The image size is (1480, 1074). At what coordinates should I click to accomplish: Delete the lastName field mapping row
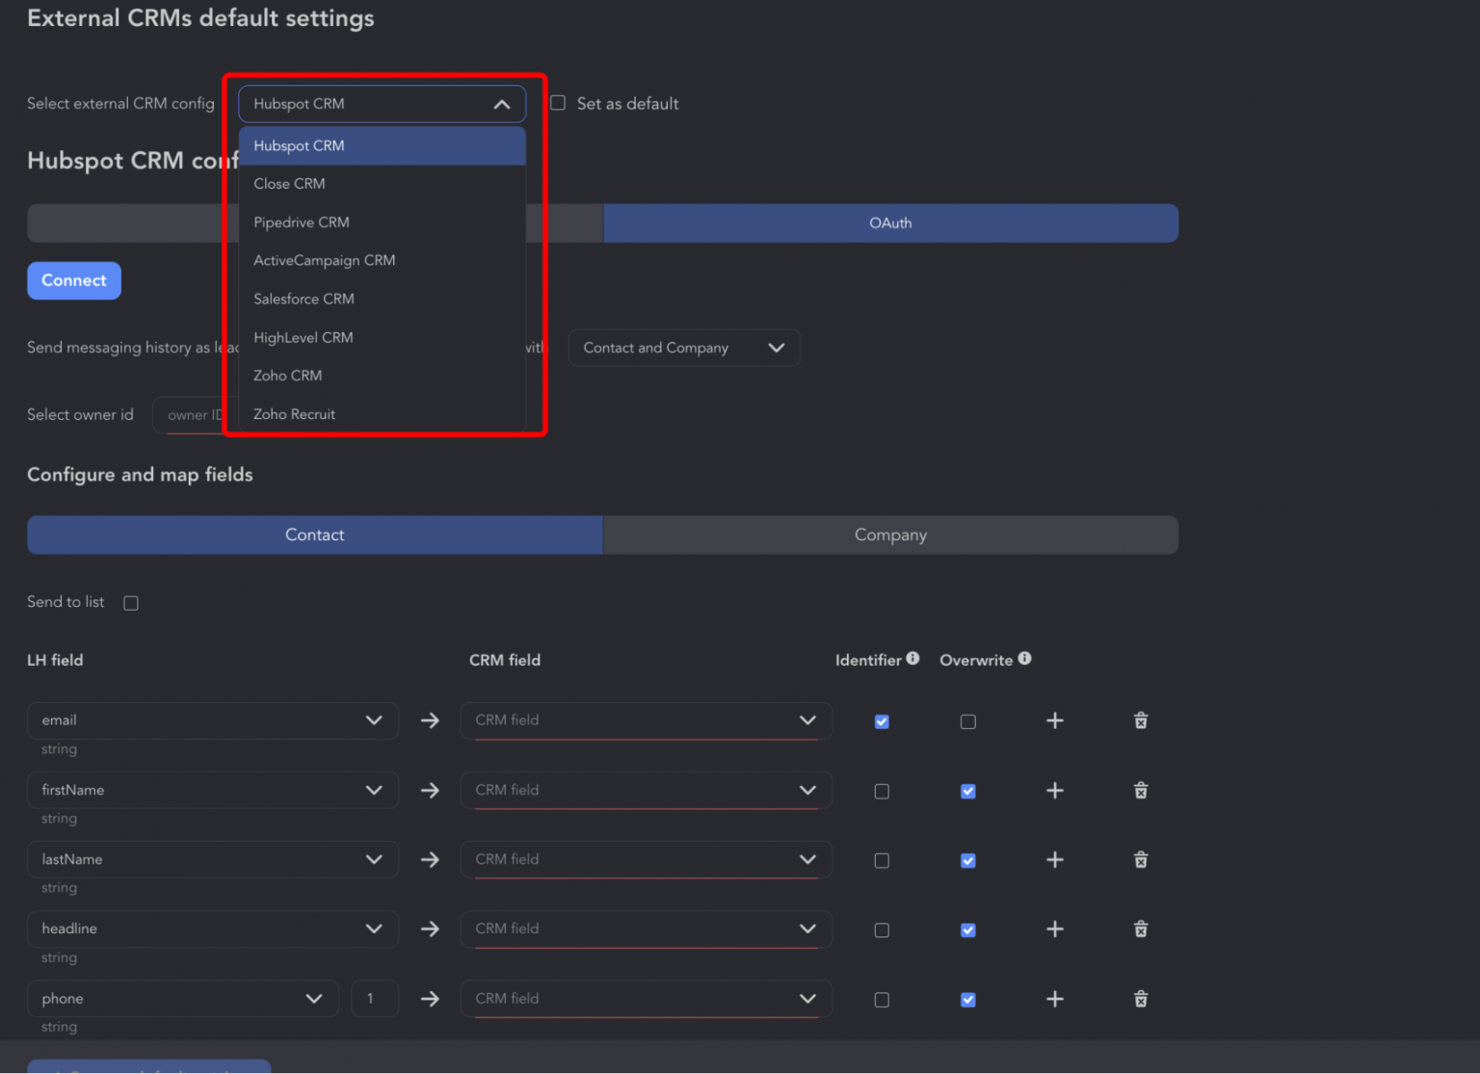click(1140, 859)
